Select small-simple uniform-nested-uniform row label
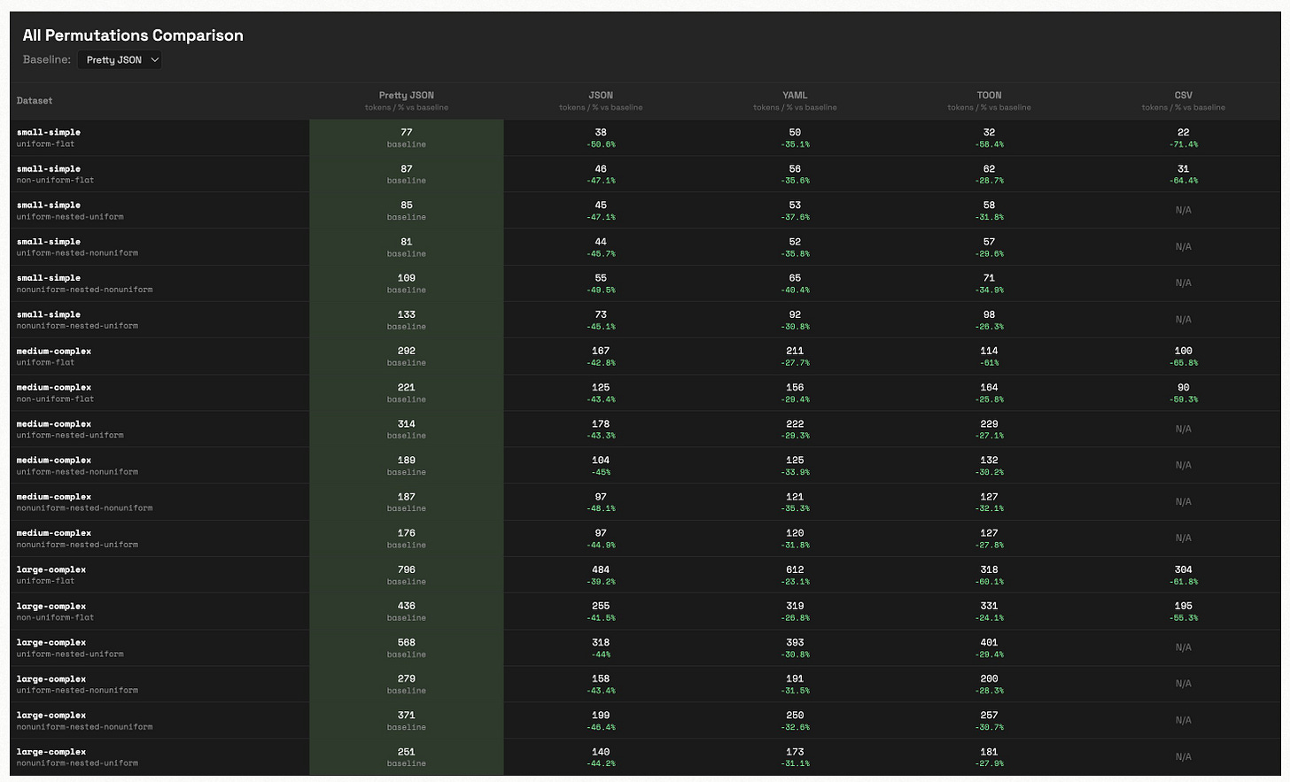Image resolution: width=1290 pixels, height=782 pixels. coord(70,210)
